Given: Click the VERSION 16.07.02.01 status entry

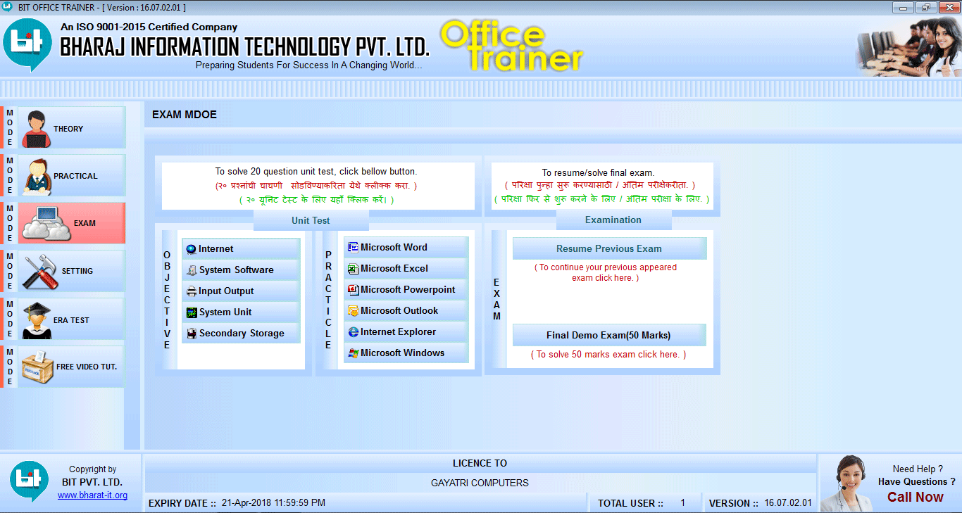Looking at the screenshot, I should (x=761, y=503).
